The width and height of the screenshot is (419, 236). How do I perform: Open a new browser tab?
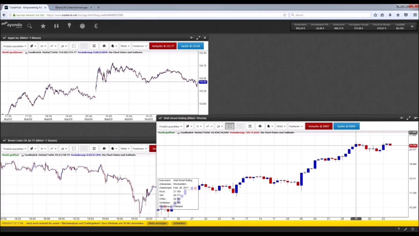click(x=98, y=7)
